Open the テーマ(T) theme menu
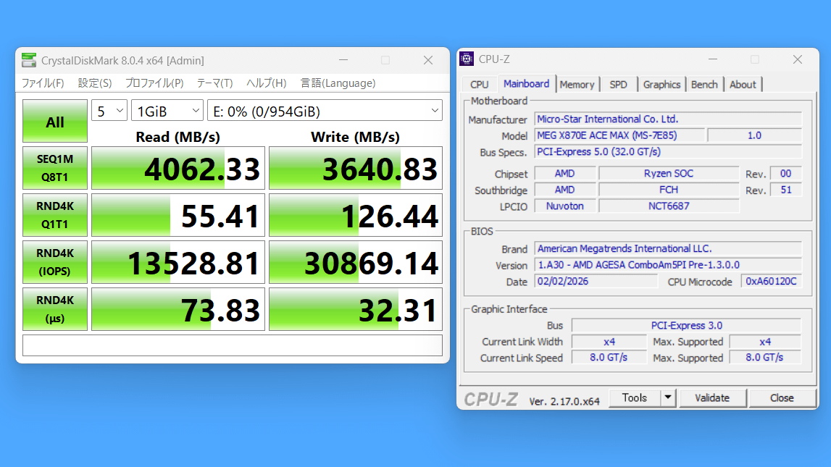This screenshot has width=831, height=467. pos(214,83)
